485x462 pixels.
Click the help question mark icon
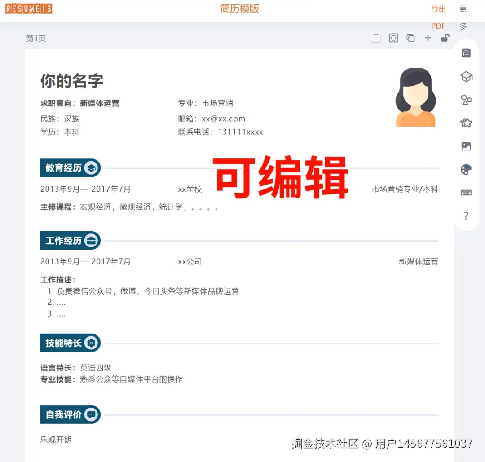click(466, 216)
